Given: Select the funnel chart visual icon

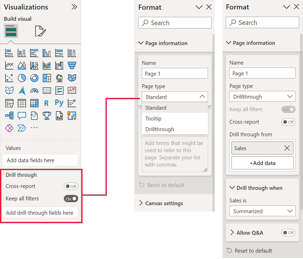Looking at the screenshot, I should point(72,65).
